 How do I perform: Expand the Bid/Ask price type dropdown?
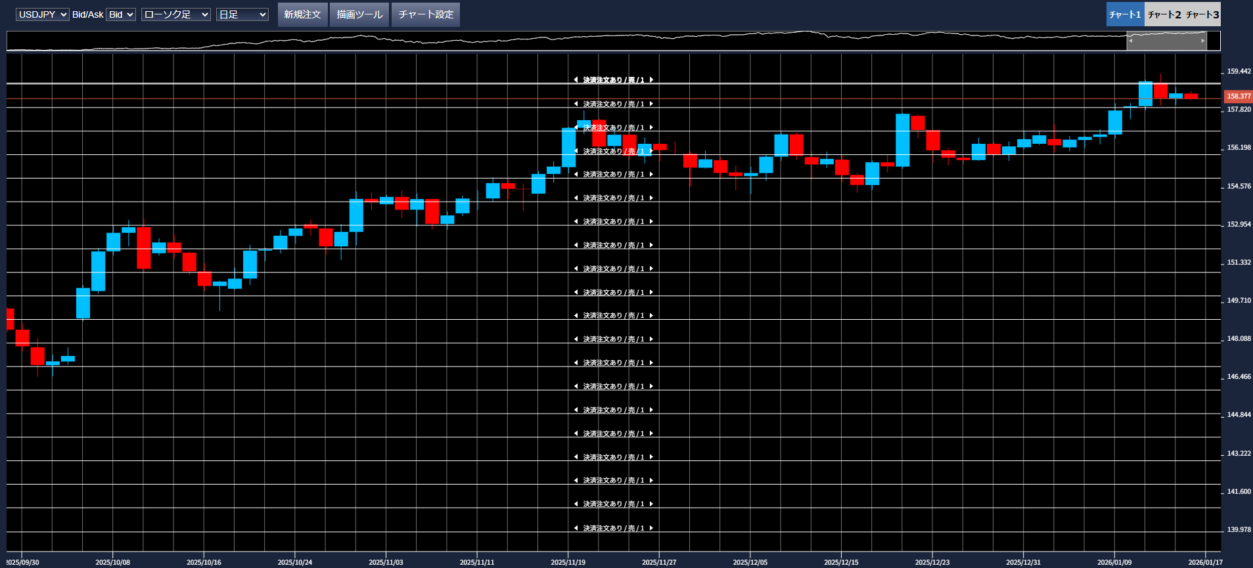(x=121, y=14)
